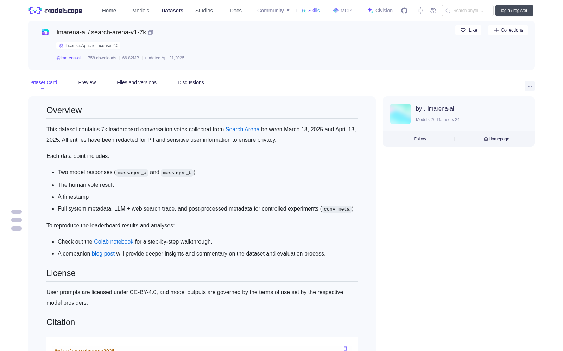This screenshot has width=563, height=351.
Task: Click the 758 downloads text
Action: (102, 58)
